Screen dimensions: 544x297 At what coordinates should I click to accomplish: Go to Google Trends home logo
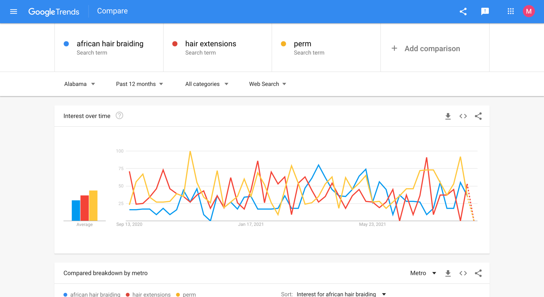tap(54, 12)
